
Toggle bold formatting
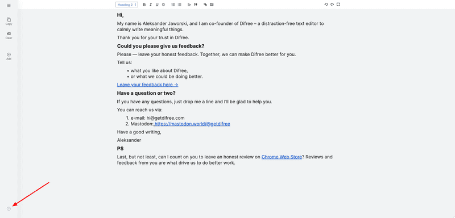[144, 5]
